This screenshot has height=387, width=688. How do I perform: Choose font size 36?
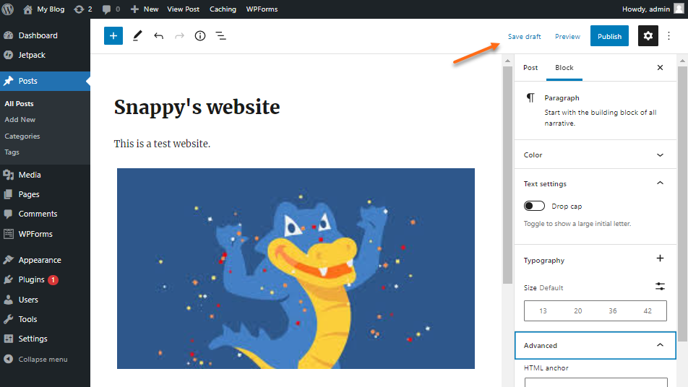click(613, 310)
